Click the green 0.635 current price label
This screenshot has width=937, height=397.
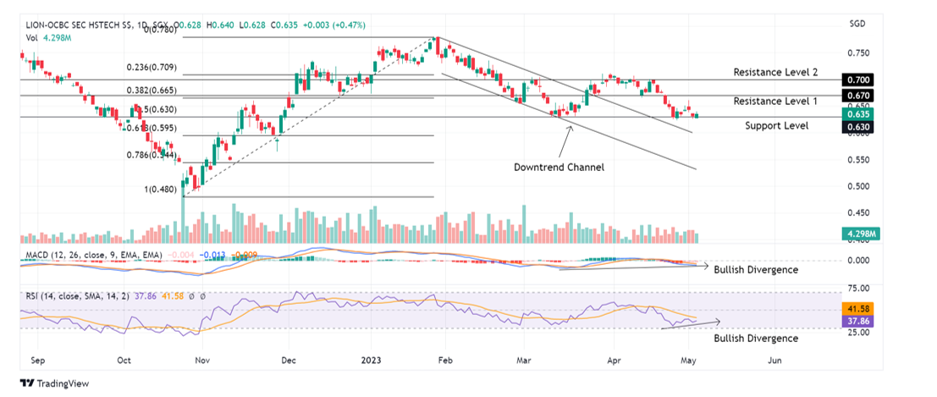tap(857, 114)
